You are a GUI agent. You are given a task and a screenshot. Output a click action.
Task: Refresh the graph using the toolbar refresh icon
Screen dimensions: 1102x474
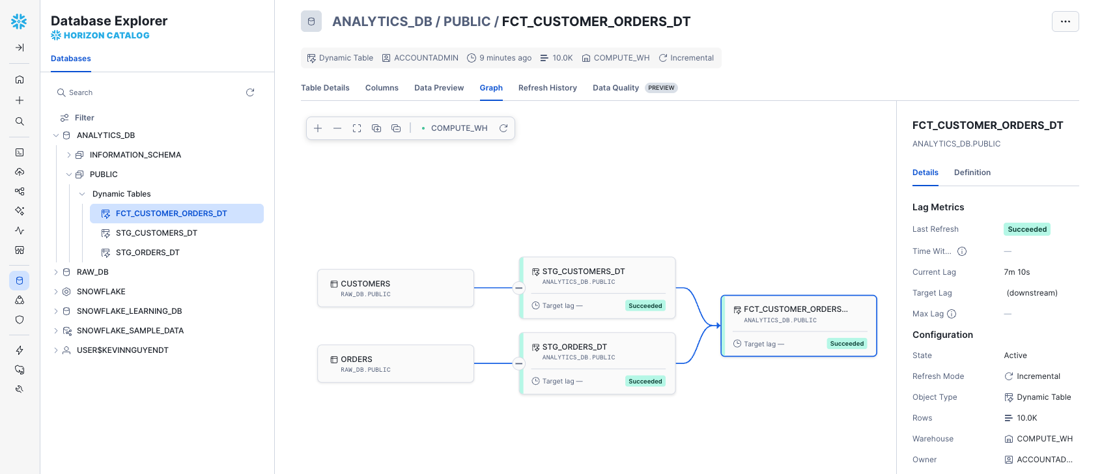pyautogui.click(x=503, y=128)
